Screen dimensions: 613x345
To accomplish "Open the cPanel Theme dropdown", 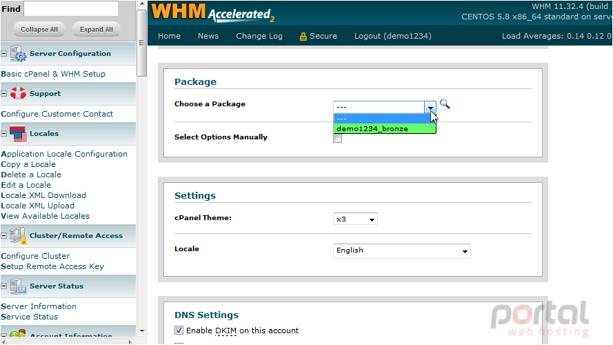I will (355, 219).
